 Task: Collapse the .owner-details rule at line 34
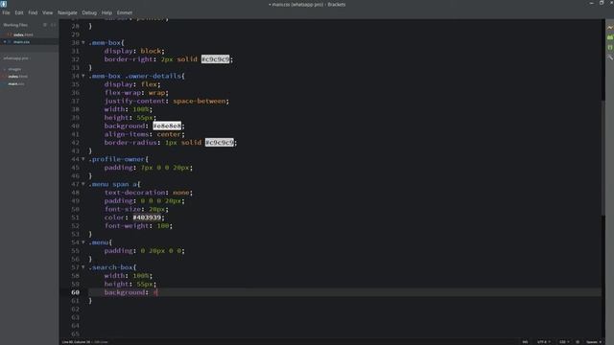pos(83,76)
